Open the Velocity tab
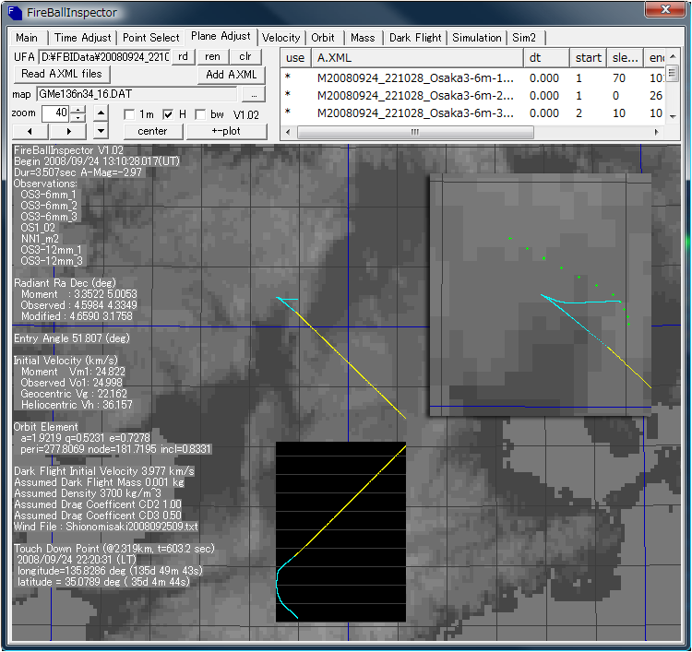The image size is (692, 652). point(280,38)
